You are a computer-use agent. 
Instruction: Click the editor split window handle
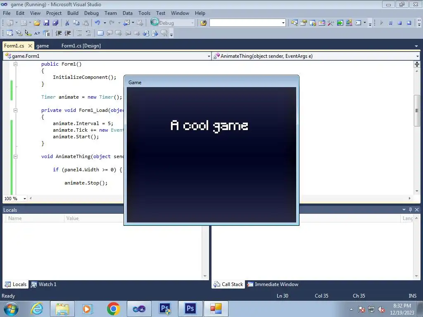[x=417, y=64]
